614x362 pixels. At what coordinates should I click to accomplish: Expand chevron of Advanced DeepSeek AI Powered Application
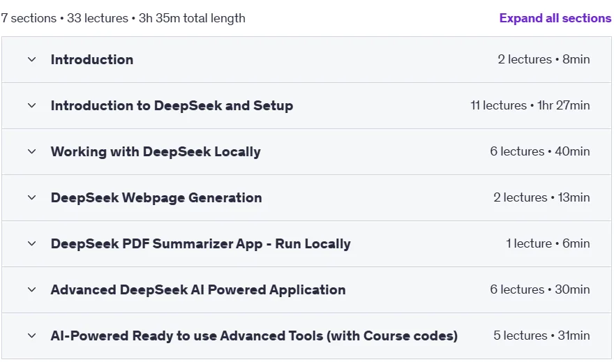click(32, 289)
